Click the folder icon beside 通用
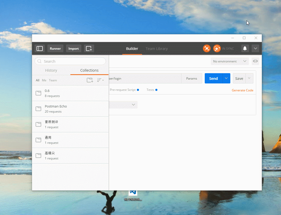Viewport: 281px width, 215px height. [x=38, y=140]
